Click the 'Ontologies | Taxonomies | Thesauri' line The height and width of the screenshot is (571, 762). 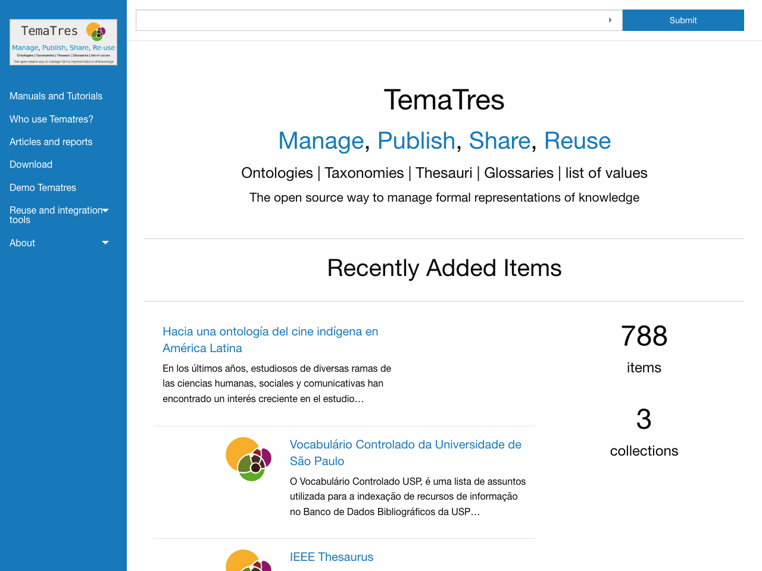[x=444, y=173]
